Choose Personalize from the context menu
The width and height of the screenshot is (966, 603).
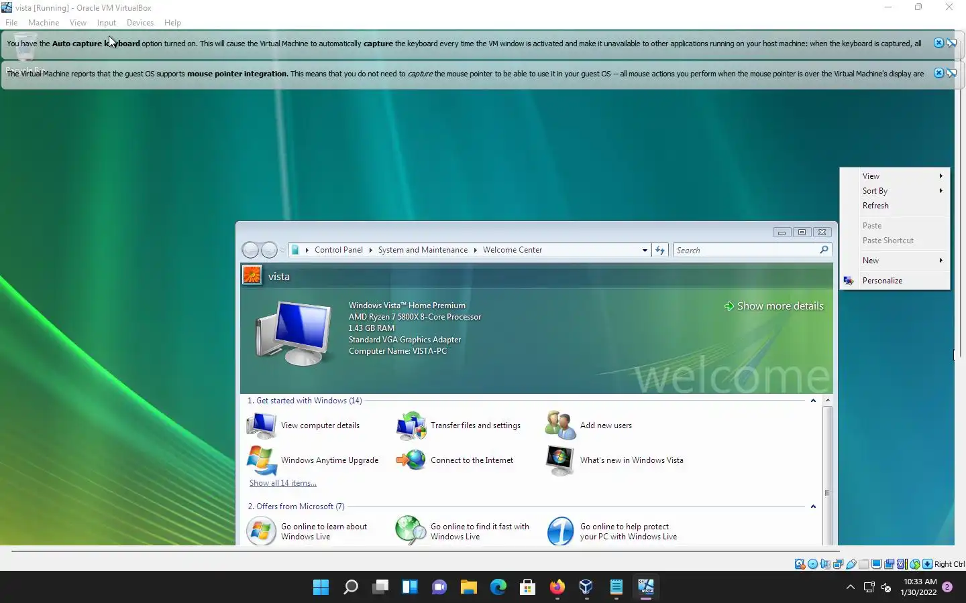(895, 281)
